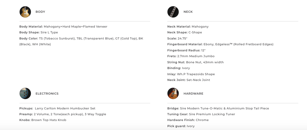The height and width of the screenshot is (130, 307).
Task: Click the round Neck fretboard icon
Action: point(173,12)
